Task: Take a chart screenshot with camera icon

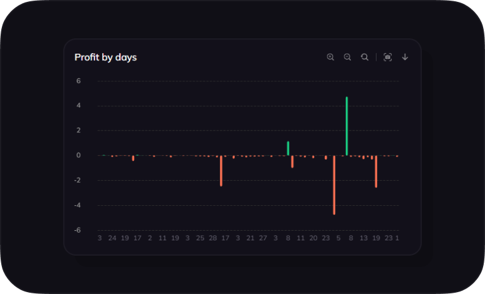Action: click(x=387, y=57)
